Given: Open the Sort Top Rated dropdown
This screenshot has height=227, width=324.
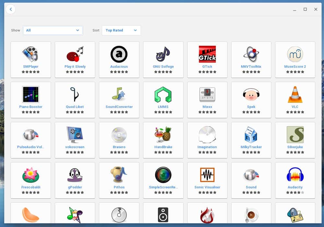Looking at the screenshot, I should click(121, 30).
